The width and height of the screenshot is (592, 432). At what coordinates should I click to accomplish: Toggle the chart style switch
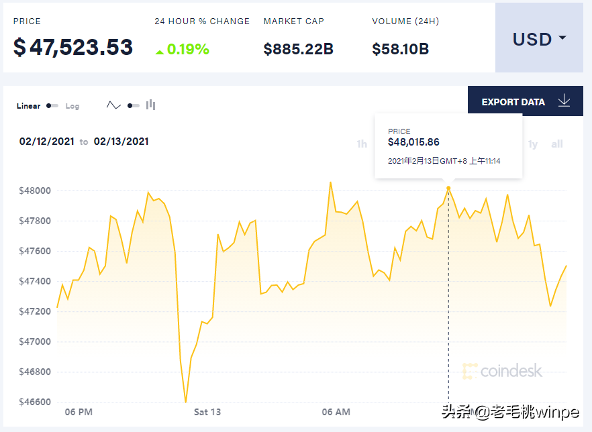(x=132, y=105)
